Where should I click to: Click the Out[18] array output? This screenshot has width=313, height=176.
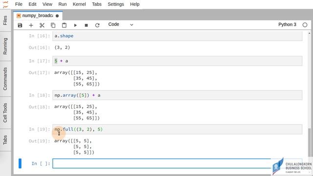(x=77, y=112)
